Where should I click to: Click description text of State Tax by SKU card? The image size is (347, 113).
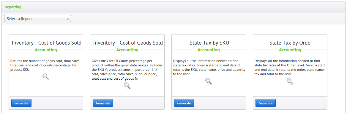(x=209, y=68)
